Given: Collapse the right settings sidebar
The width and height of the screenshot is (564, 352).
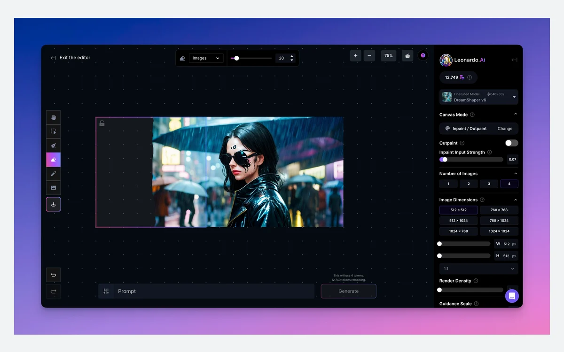Looking at the screenshot, I should 514,60.
